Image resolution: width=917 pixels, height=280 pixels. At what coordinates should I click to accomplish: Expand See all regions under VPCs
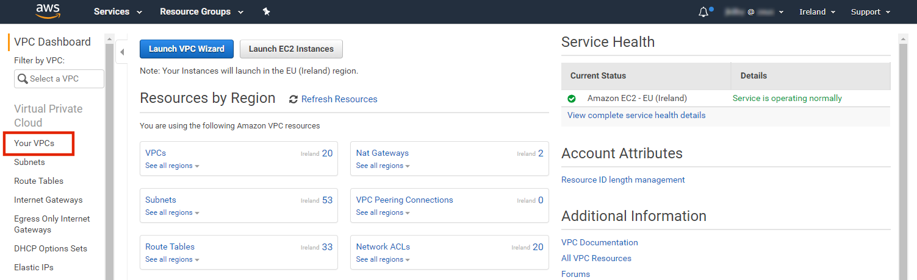(x=172, y=166)
